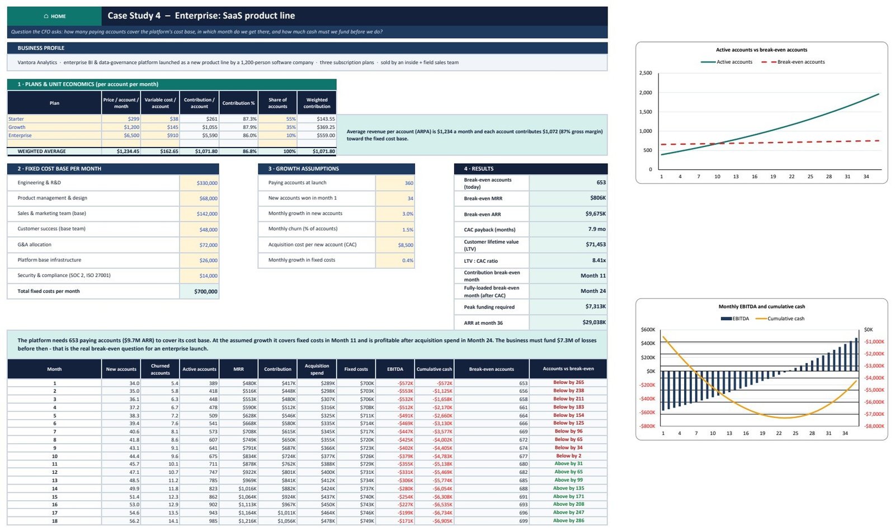Select the ARR at month 36 $29,038K result
This screenshot has height=532, width=895.
point(568,322)
